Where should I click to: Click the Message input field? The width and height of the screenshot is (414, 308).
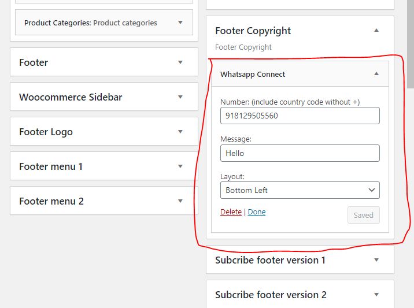[x=300, y=153]
